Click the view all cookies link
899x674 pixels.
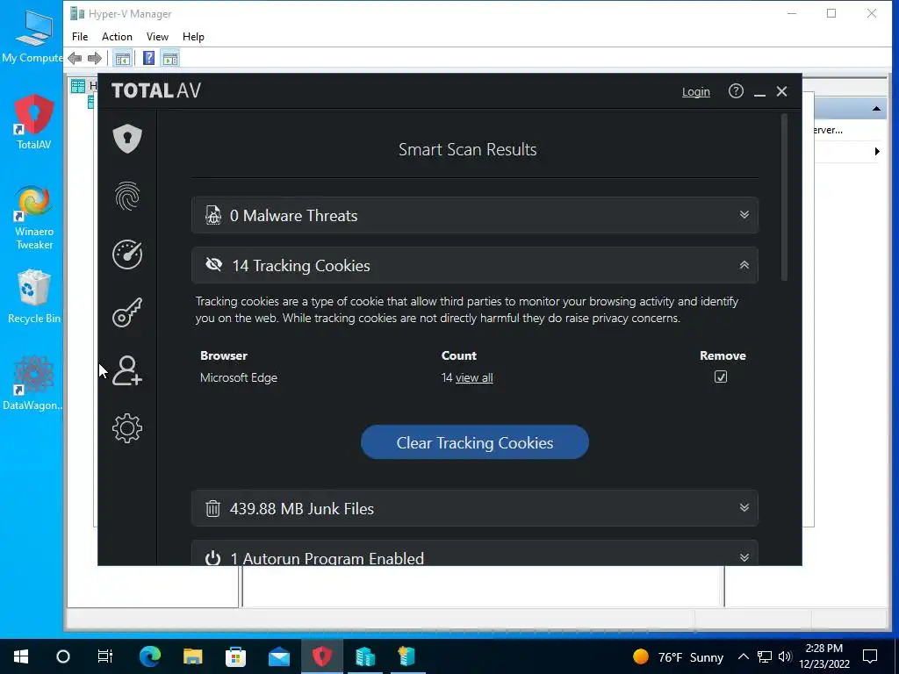(x=474, y=377)
